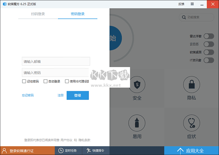Open the 易用 bottle icon
Screen dimensions: 219x155
(137, 123)
